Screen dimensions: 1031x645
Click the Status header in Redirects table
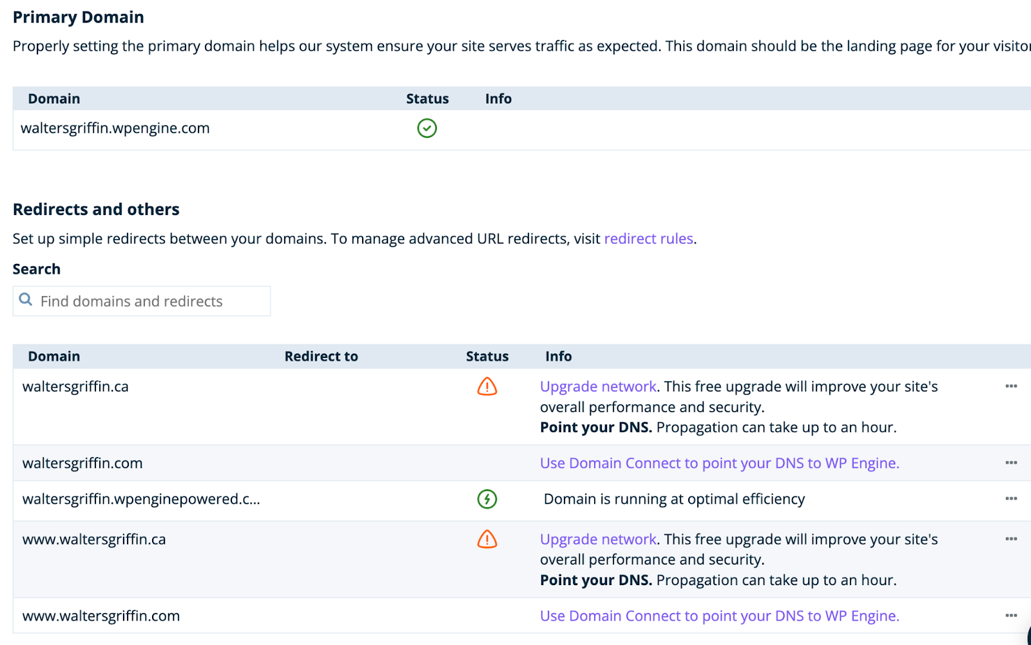tap(487, 356)
